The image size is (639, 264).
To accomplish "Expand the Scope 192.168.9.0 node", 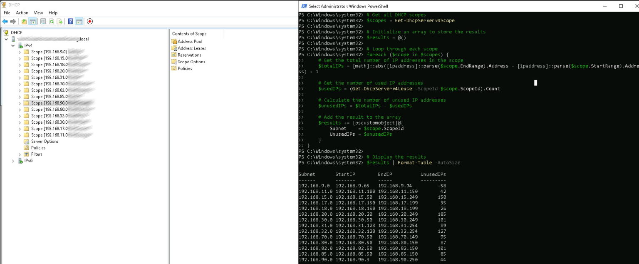I will 20,52.
